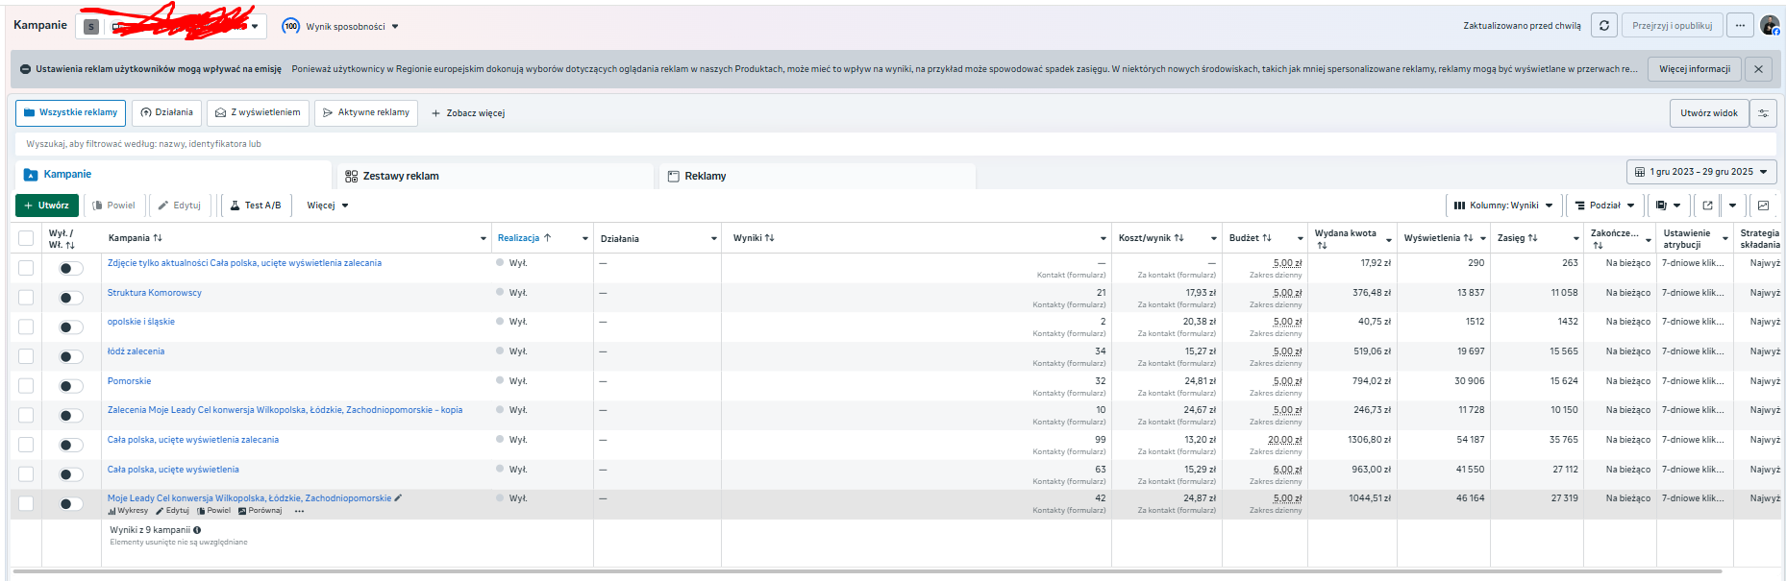Click the horizontal scrollbar below the table
The image size is (1786, 581).
[x=868, y=572]
